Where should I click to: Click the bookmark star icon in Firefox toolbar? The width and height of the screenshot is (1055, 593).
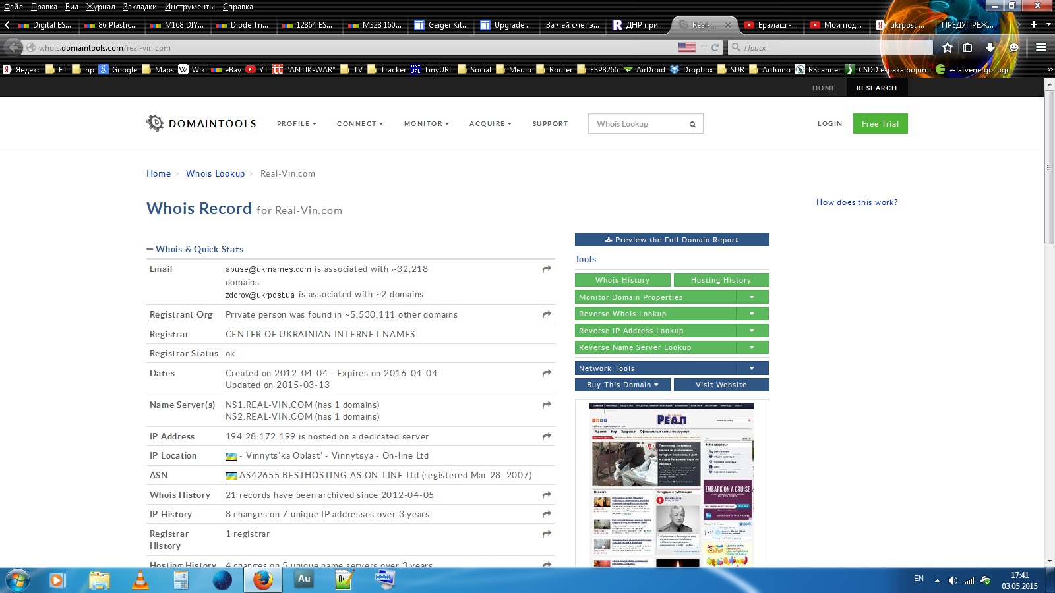coord(948,47)
